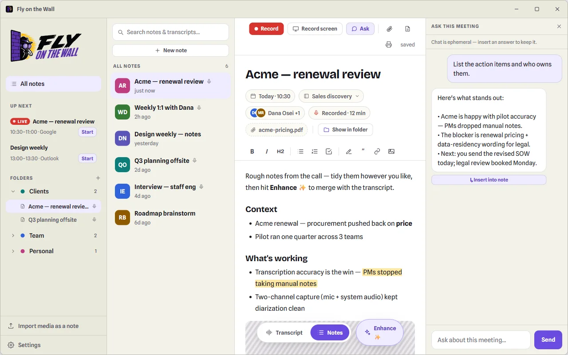Insert a block quote
Viewport: 568px width, 355px height.
363,151
